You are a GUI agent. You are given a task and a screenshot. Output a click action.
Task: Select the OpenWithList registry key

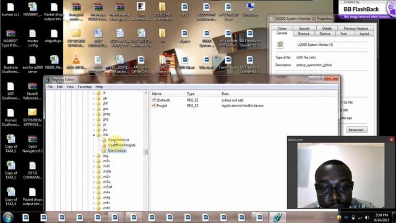[x=118, y=140]
